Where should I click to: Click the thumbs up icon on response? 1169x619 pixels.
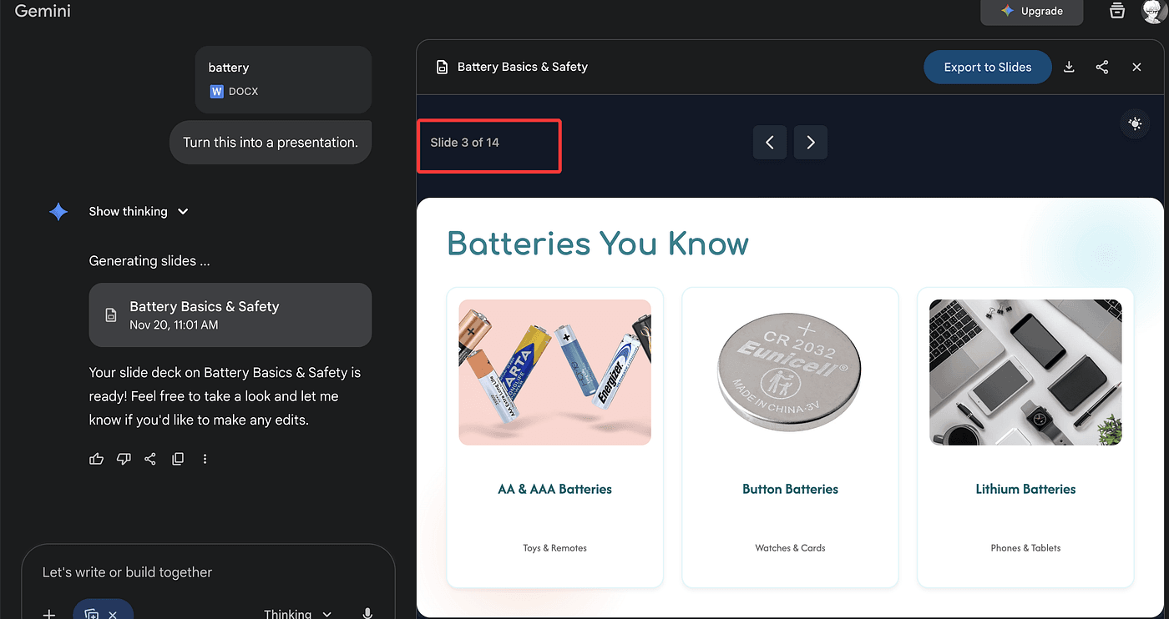pos(97,459)
